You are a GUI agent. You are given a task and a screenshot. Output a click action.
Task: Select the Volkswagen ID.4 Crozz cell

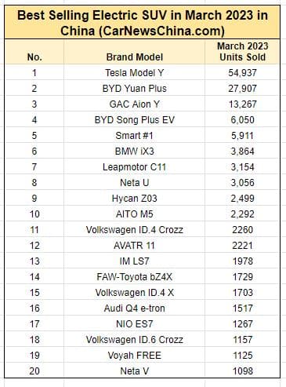pyautogui.click(x=134, y=229)
